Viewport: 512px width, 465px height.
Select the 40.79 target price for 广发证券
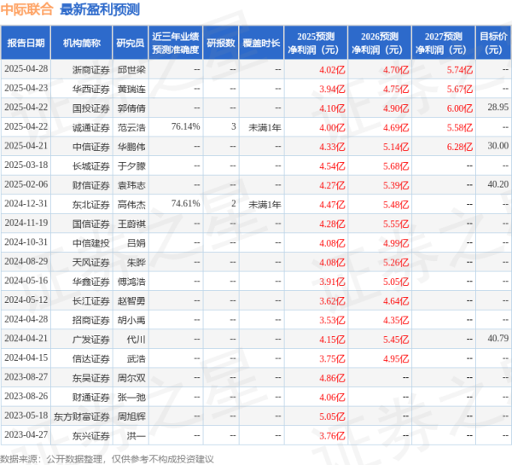[497, 338]
